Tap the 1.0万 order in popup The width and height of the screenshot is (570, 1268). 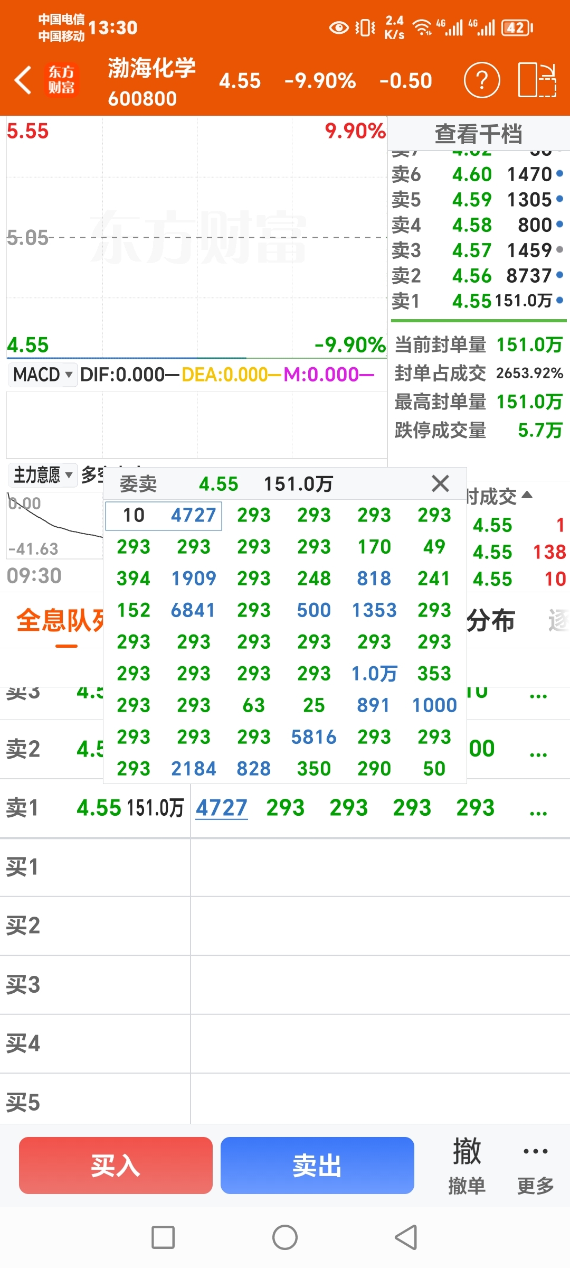[374, 674]
